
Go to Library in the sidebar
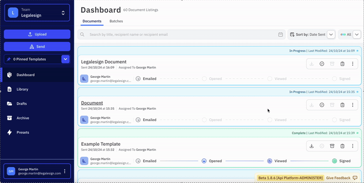[x=23, y=89]
